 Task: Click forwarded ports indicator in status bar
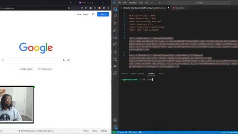[141, 133]
